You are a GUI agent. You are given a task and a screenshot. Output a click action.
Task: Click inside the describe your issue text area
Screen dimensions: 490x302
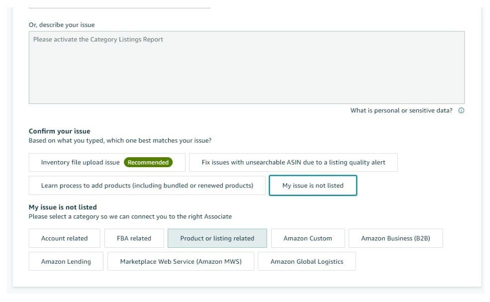(247, 67)
